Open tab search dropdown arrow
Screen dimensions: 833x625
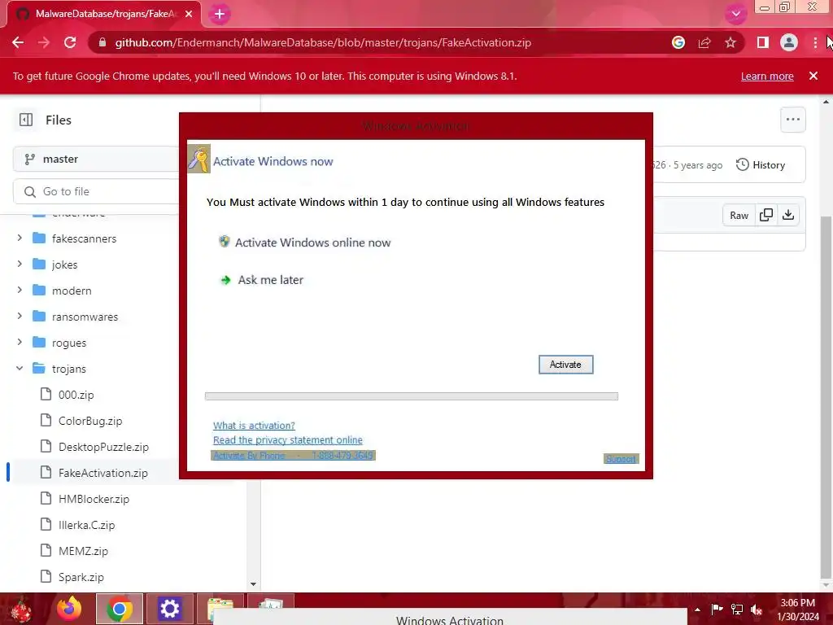[735, 14]
